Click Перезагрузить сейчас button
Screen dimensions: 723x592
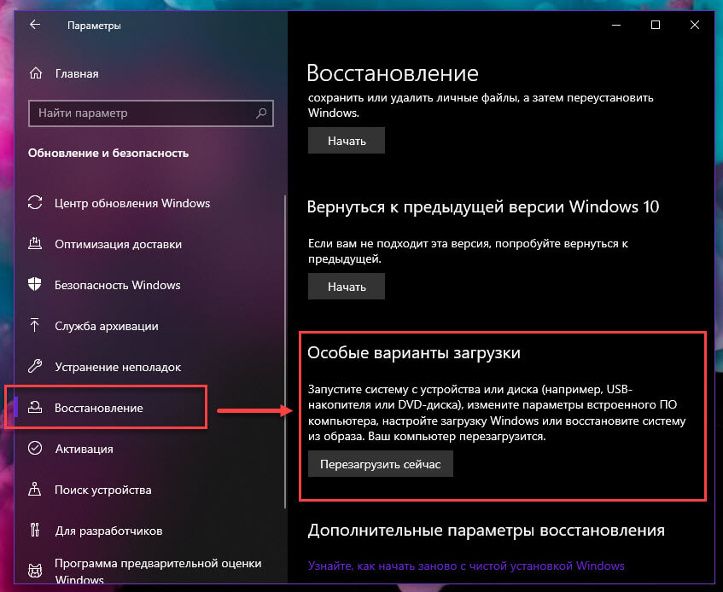click(381, 464)
